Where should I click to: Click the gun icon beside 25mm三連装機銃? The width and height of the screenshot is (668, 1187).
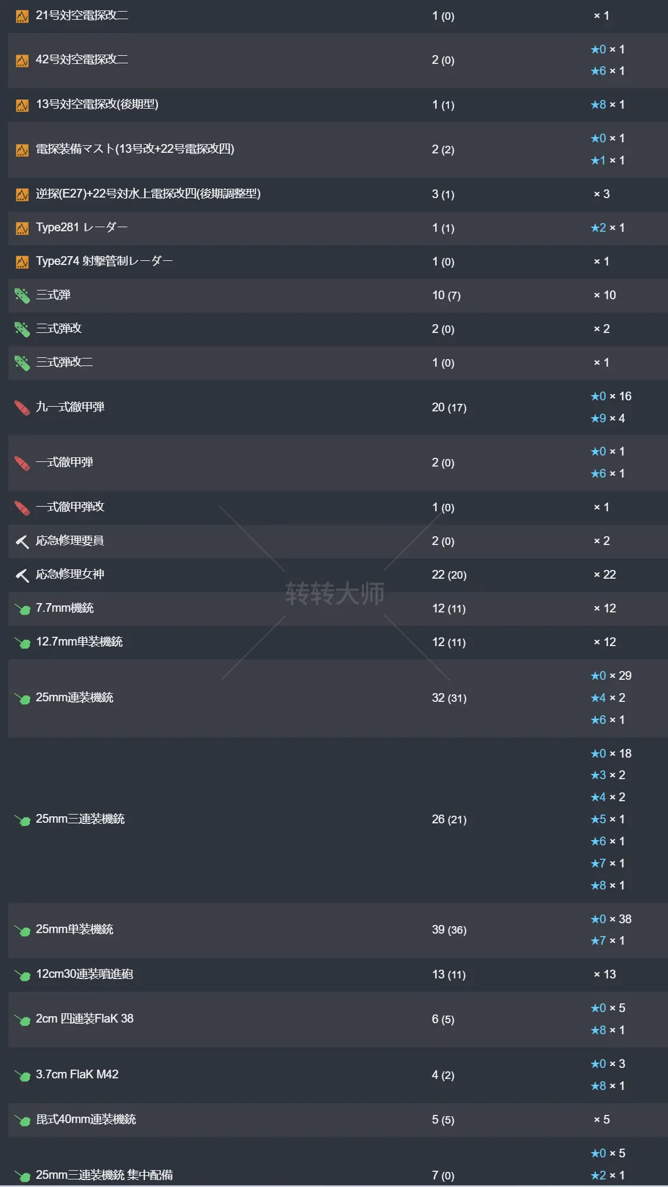(23, 820)
